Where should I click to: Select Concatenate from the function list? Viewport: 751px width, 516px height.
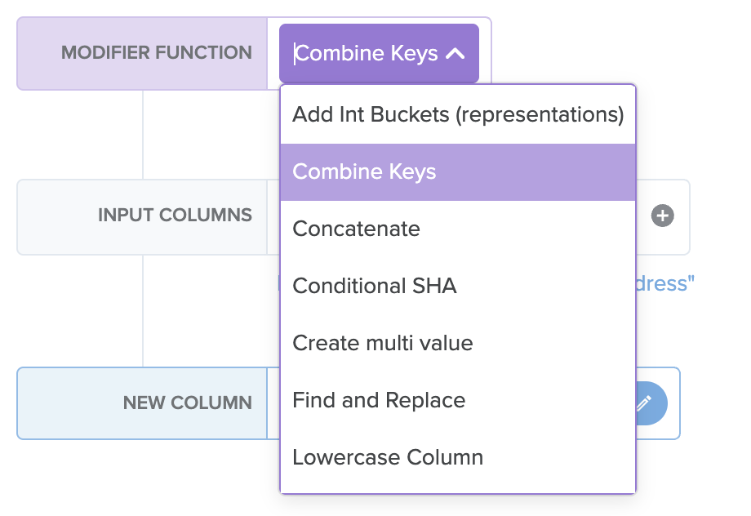click(356, 229)
